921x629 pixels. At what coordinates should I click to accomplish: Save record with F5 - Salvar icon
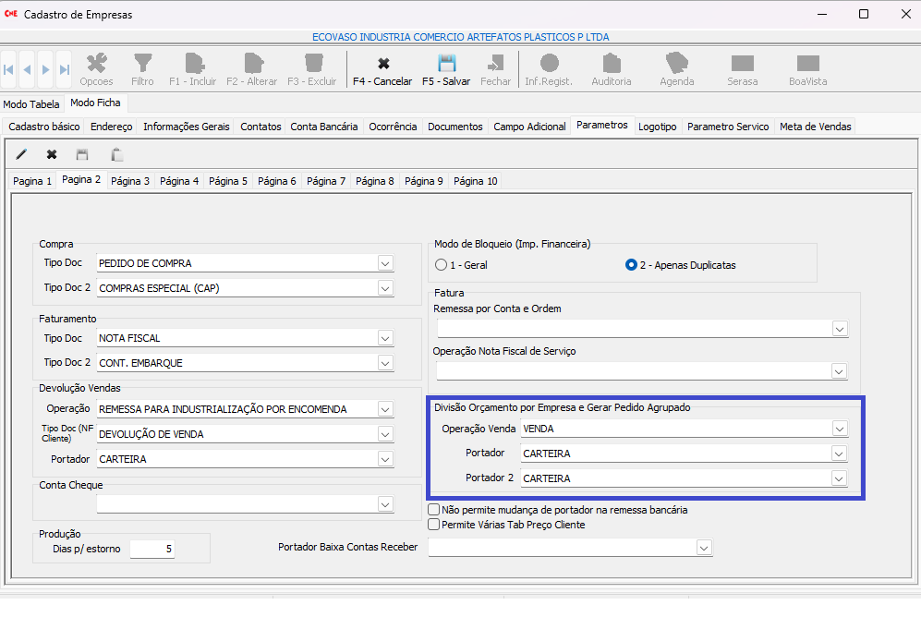(446, 65)
